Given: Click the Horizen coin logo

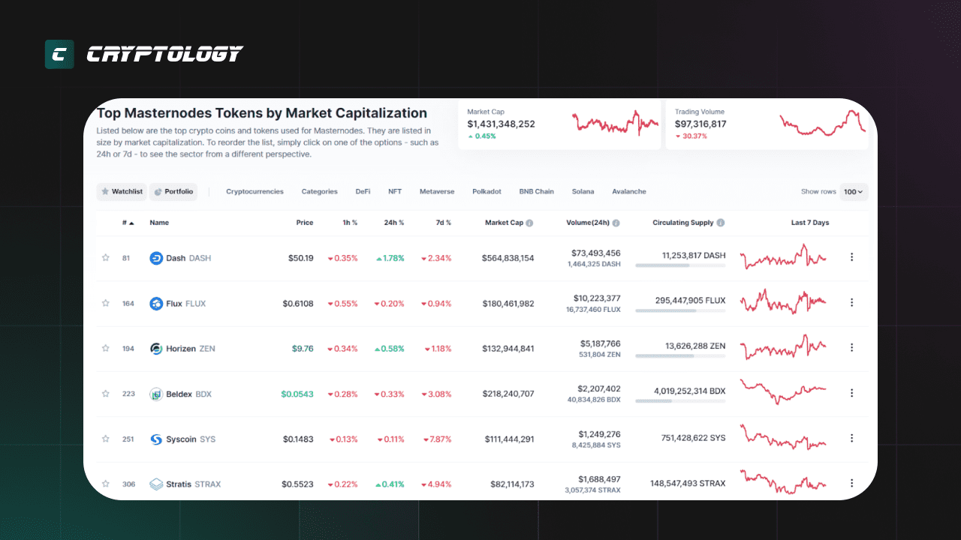Looking at the screenshot, I should [156, 349].
